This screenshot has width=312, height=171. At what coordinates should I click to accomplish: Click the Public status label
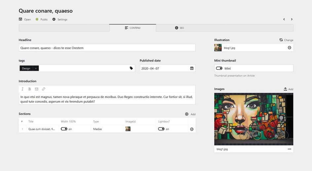[x=44, y=19]
